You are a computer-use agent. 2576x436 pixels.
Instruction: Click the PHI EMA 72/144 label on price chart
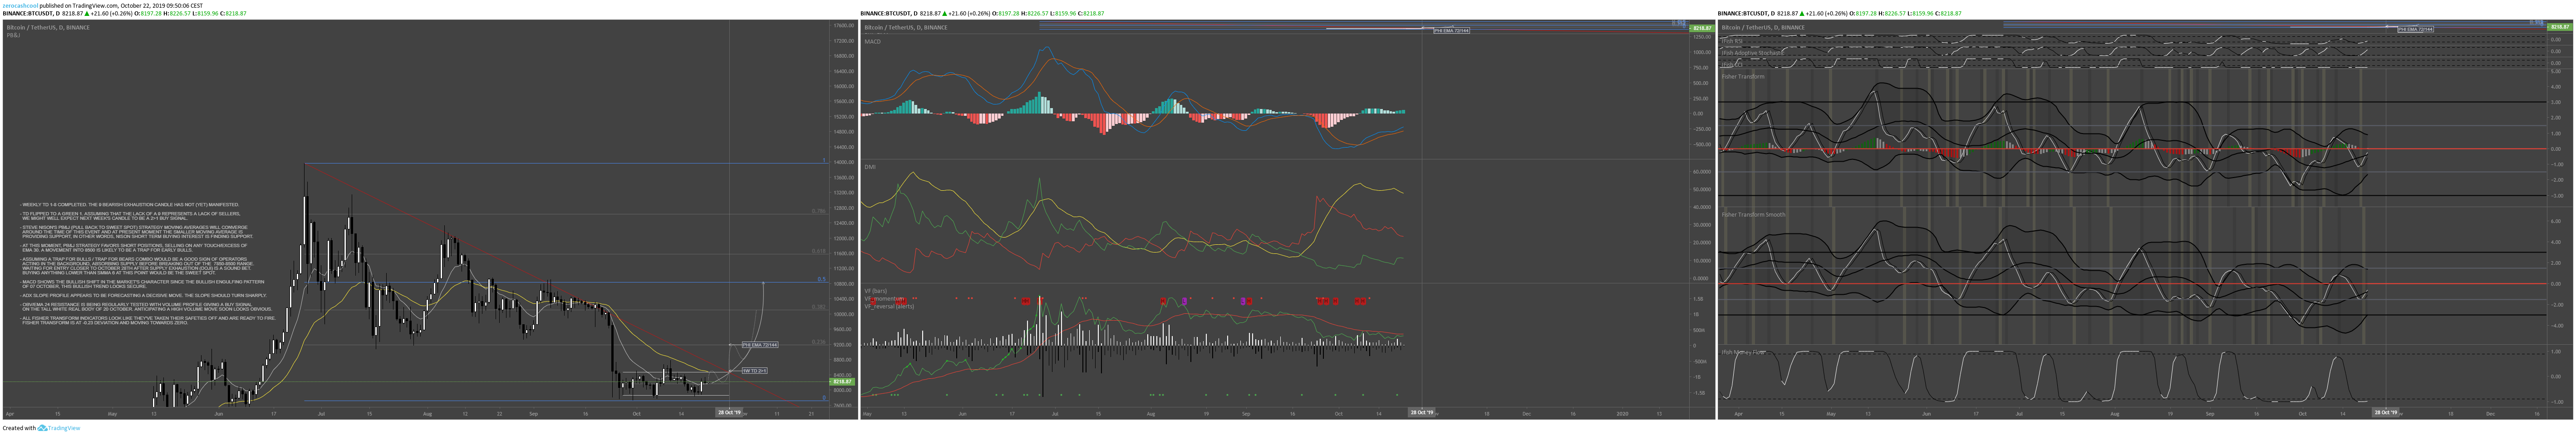pos(760,345)
